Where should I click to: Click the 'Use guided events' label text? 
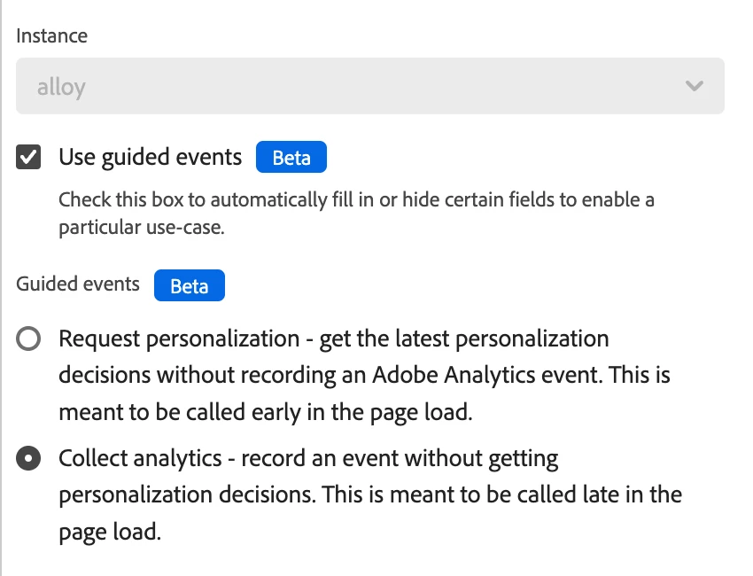(x=150, y=158)
